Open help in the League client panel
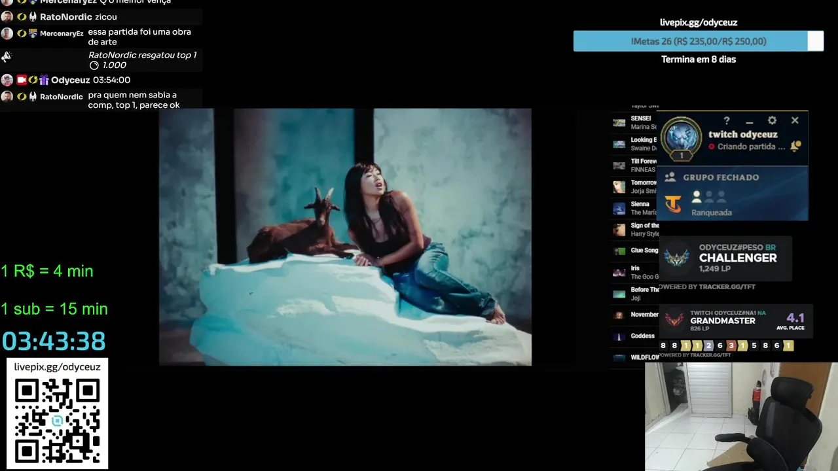 (x=727, y=121)
